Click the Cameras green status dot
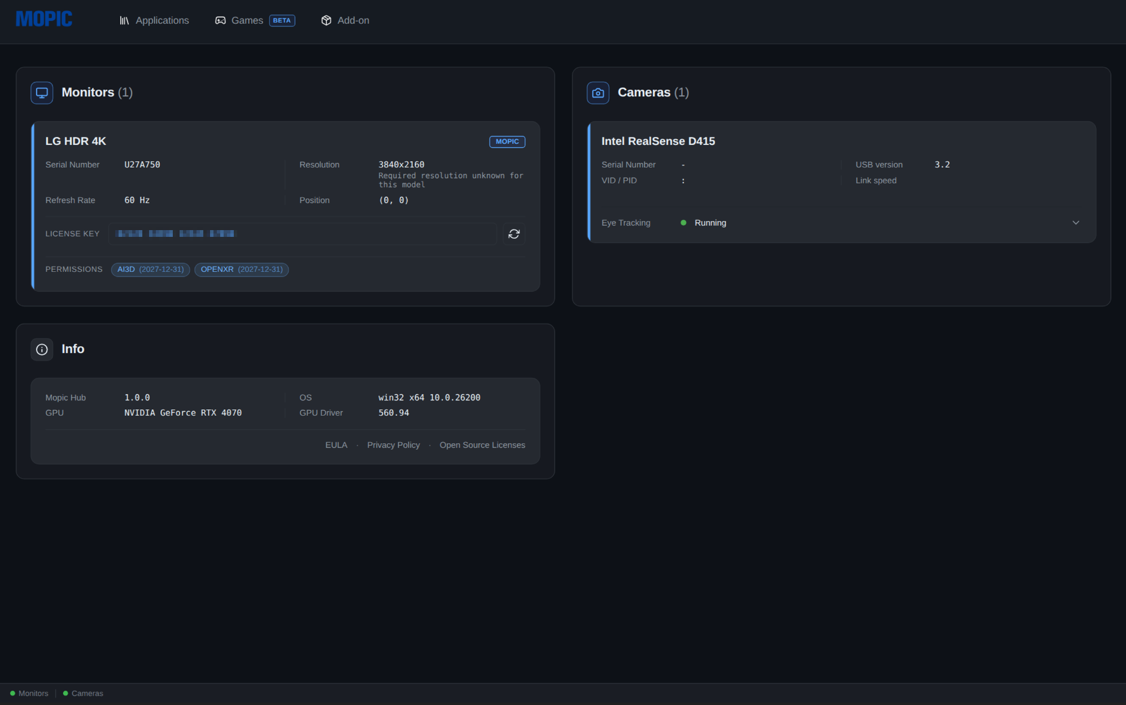 pyautogui.click(x=66, y=693)
